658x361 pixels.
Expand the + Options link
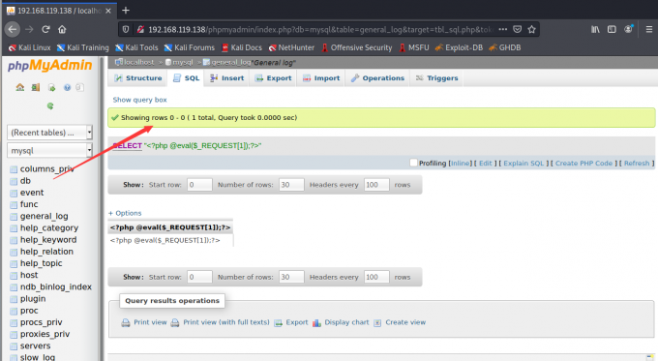click(125, 213)
